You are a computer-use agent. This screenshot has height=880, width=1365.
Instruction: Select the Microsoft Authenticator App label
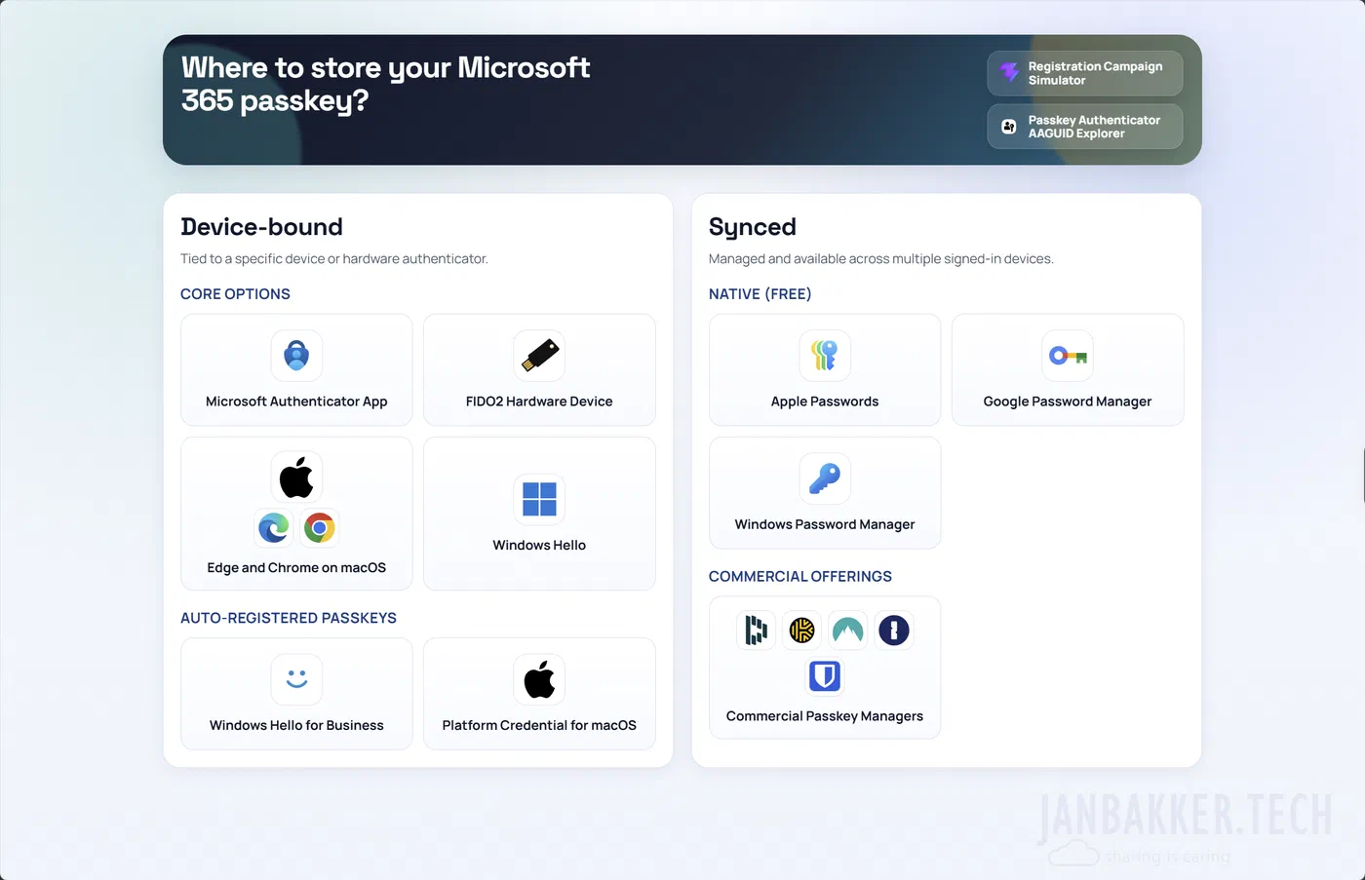[x=296, y=402]
